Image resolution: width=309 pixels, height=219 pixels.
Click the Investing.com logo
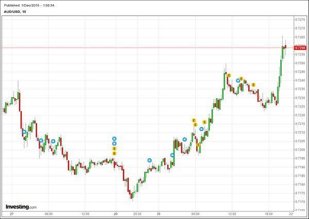click(21, 207)
